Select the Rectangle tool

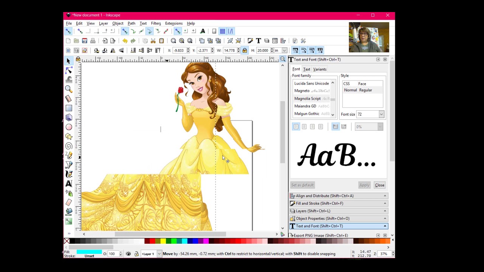tap(68, 108)
